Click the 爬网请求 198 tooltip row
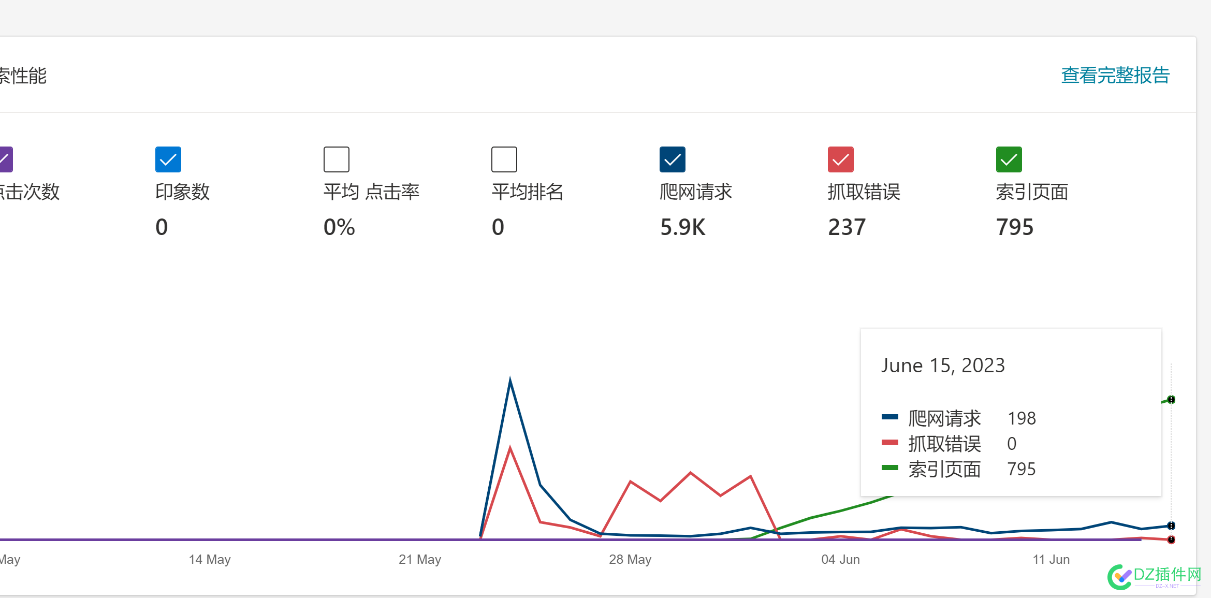Viewport: 1211px width, 598px height. point(959,418)
